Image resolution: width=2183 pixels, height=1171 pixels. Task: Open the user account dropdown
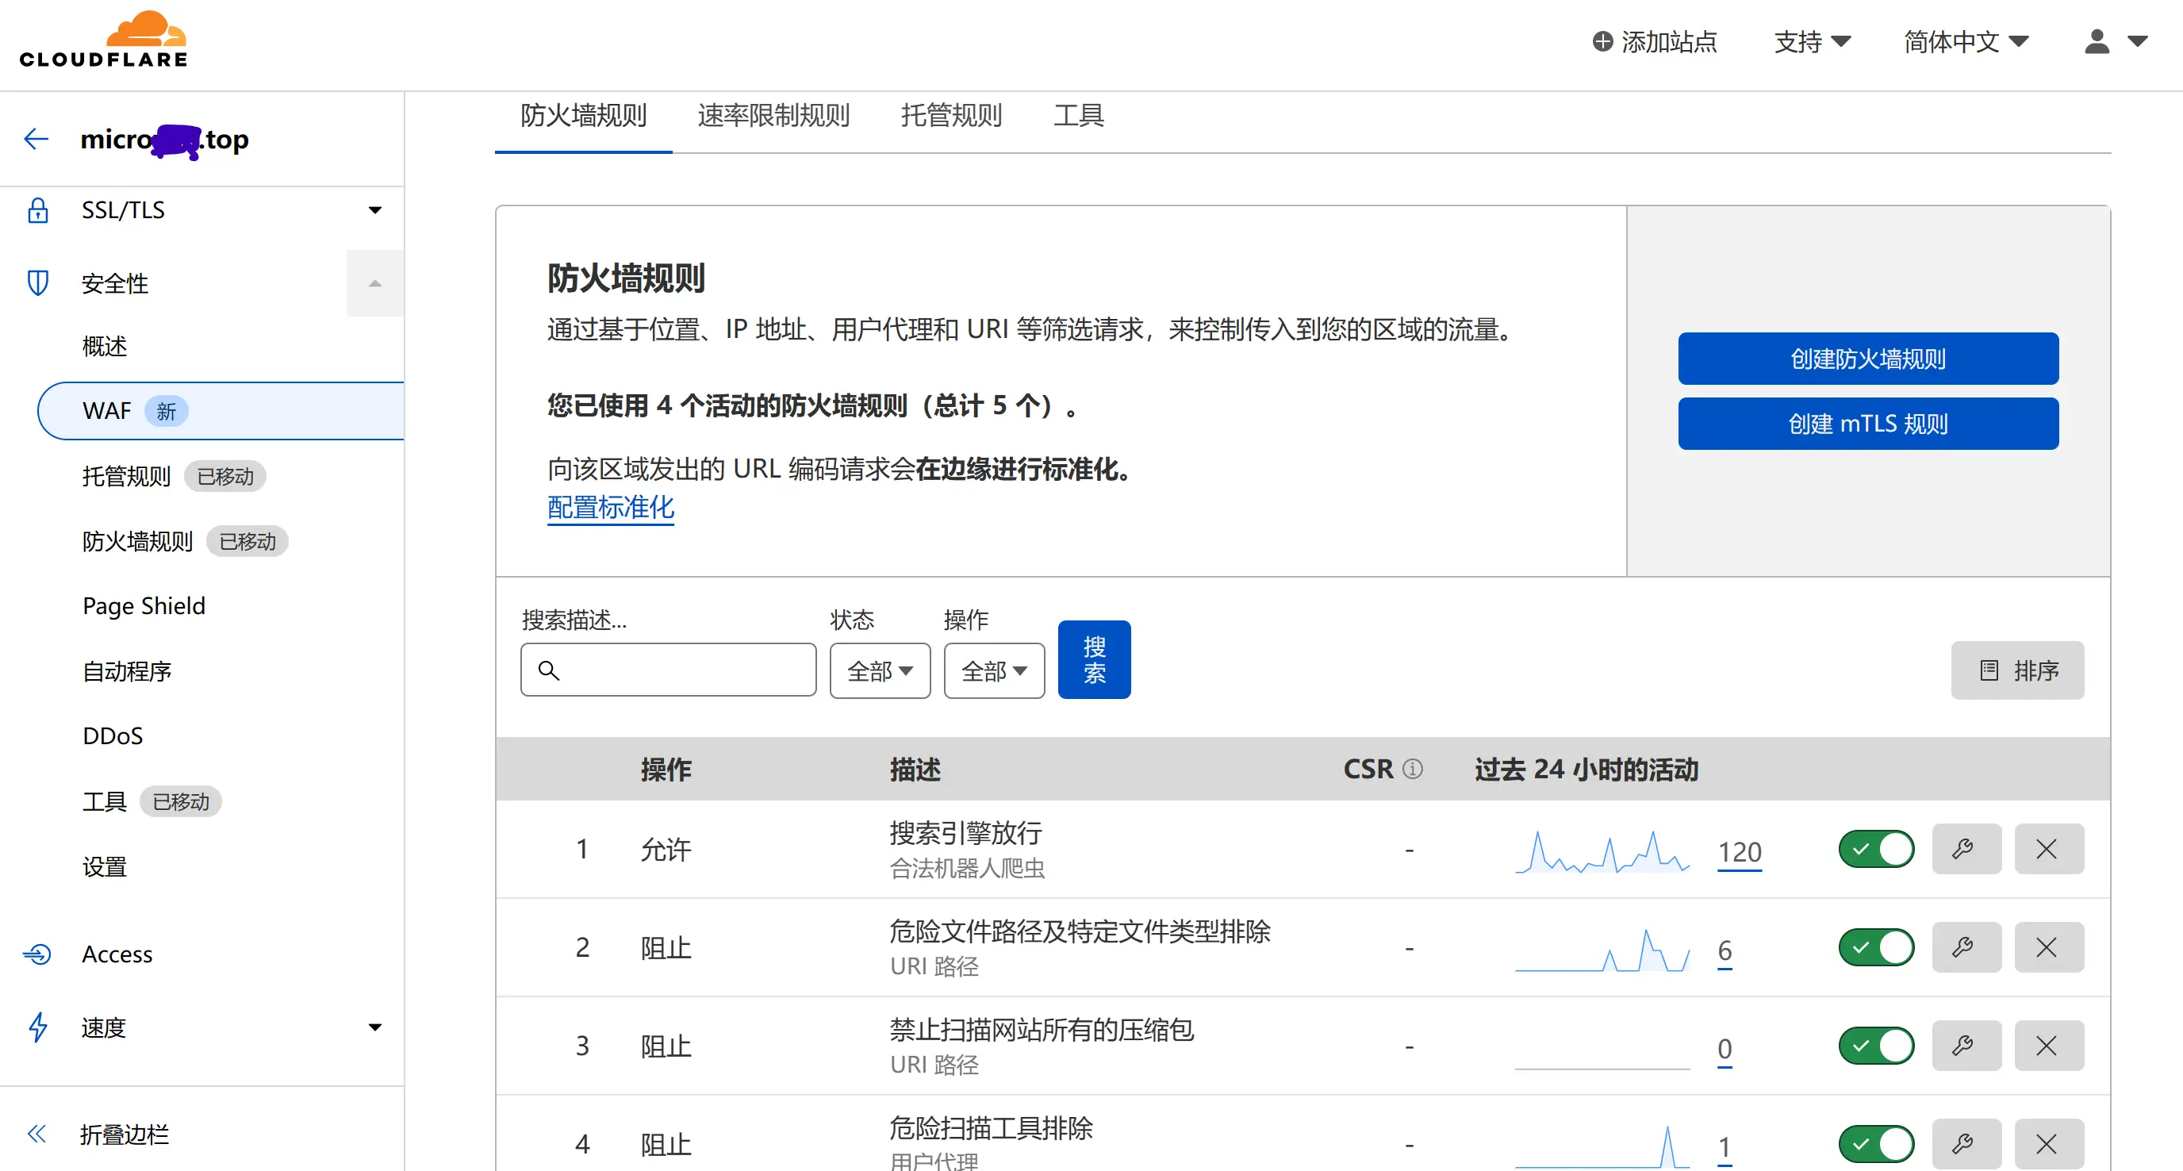click(2116, 41)
